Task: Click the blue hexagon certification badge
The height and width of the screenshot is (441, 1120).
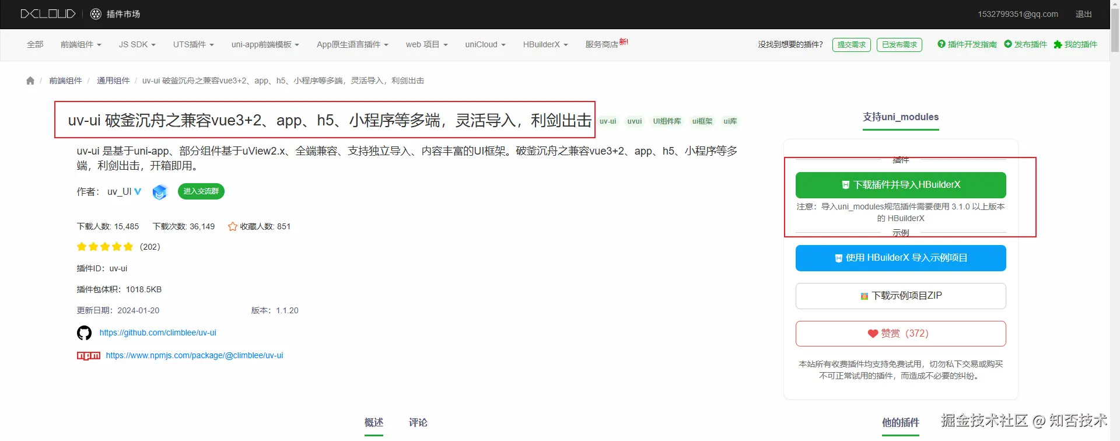Action: (x=159, y=192)
